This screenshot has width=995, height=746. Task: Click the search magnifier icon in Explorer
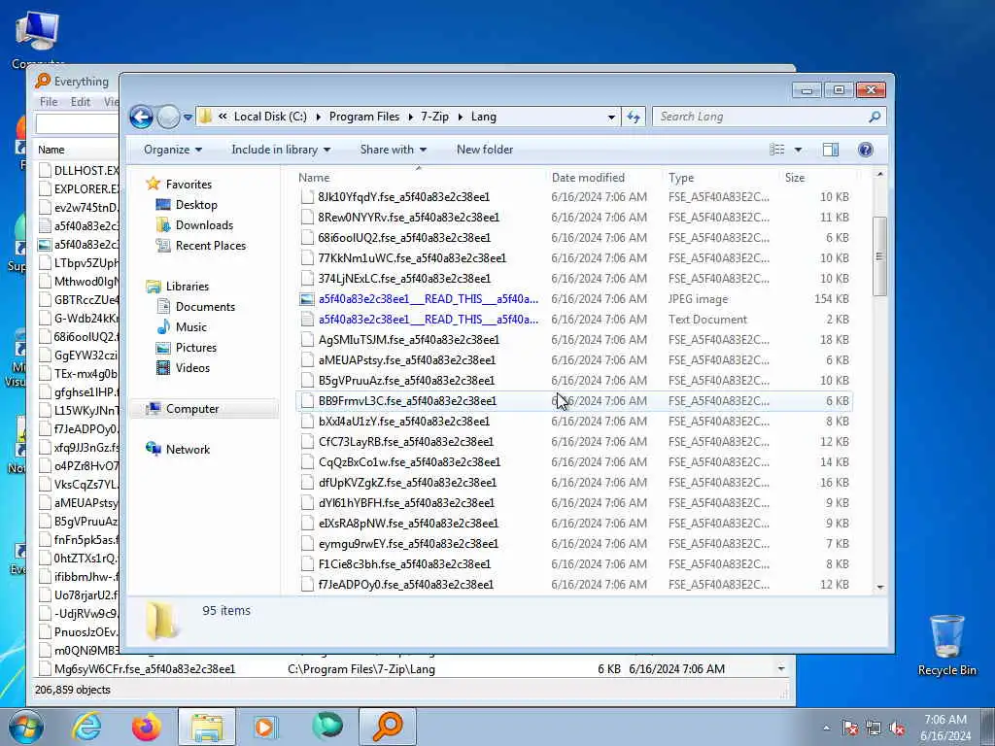point(875,117)
